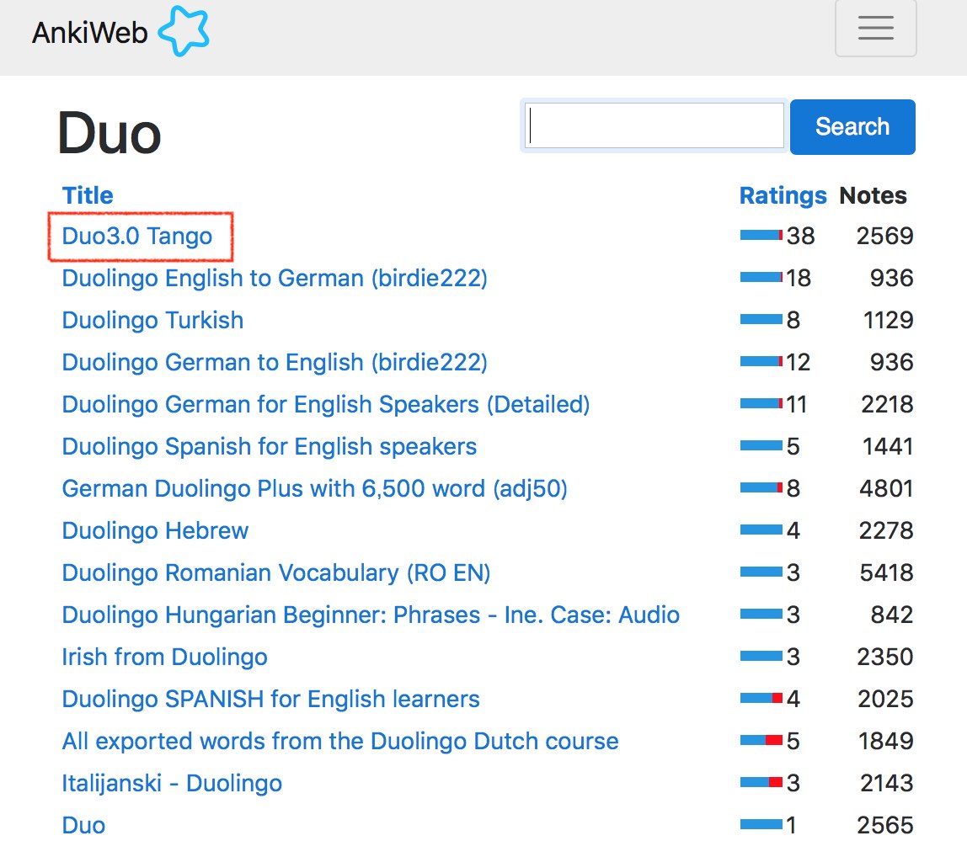Focus the deck search input field
Screen dimensions: 967x857
click(654, 125)
